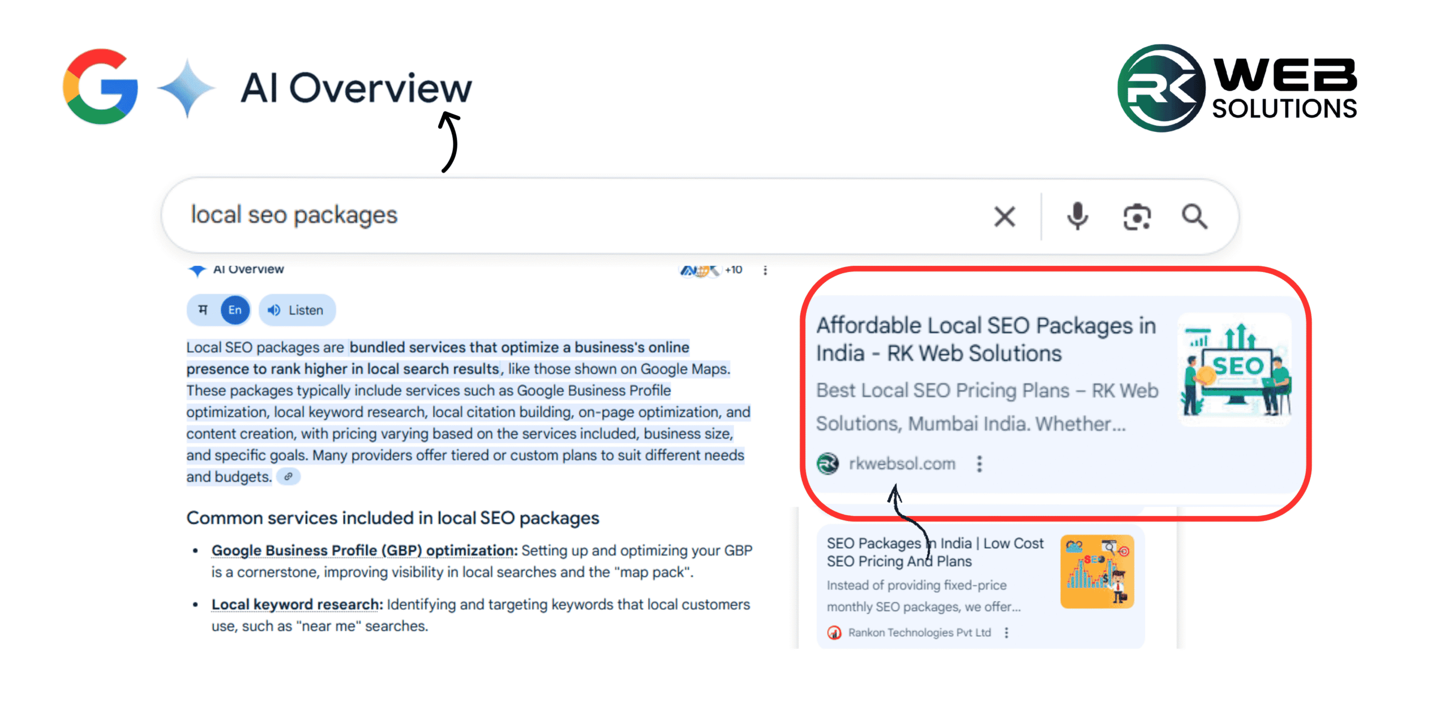Clear the search box with the X icon
This screenshot has width=1449, height=724.
click(1004, 217)
